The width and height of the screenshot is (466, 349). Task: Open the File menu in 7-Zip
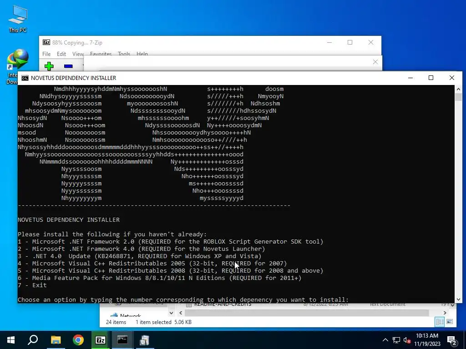tap(46, 54)
